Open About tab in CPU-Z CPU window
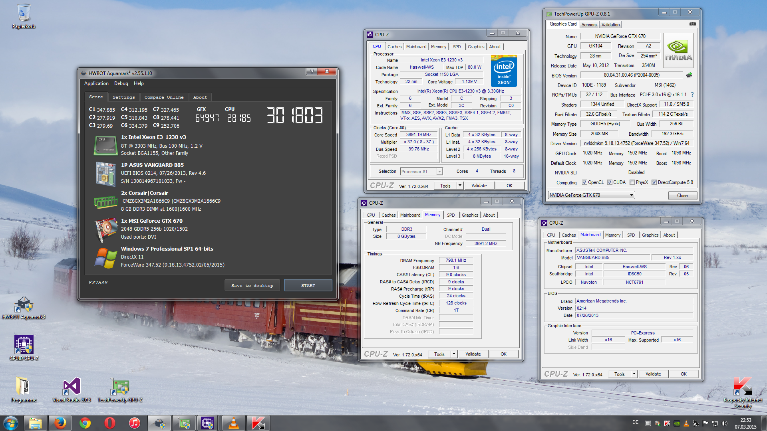This screenshot has width=767, height=431. pyautogui.click(x=495, y=47)
